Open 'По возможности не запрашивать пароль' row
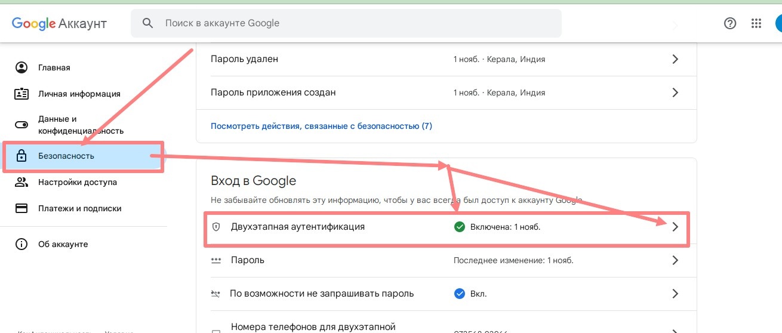Image resolution: width=782 pixels, height=333 pixels. [447, 294]
